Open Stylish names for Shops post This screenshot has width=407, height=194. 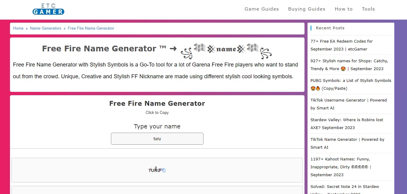coord(349,65)
